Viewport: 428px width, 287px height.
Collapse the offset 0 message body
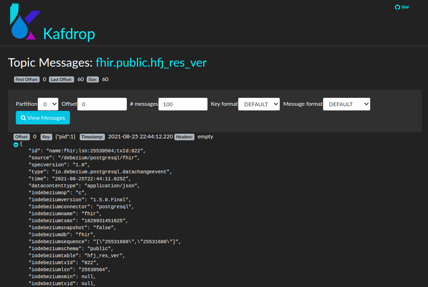[16, 144]
